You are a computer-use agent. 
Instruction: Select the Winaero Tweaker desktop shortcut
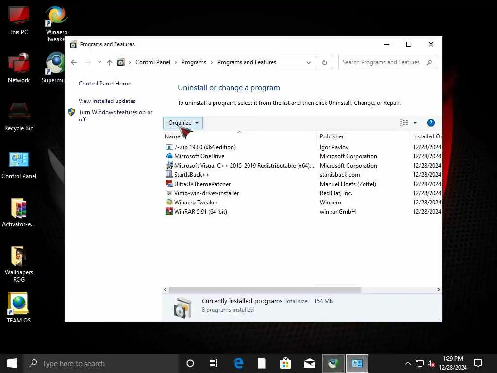point(56,24)
